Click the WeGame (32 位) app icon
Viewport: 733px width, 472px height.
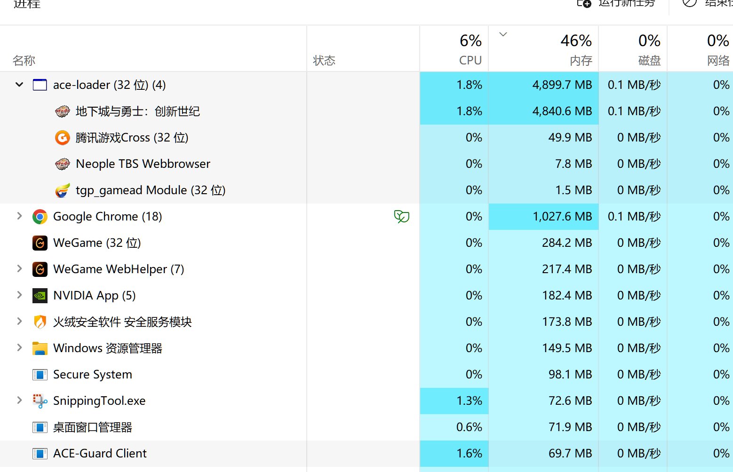coord(40,243)
